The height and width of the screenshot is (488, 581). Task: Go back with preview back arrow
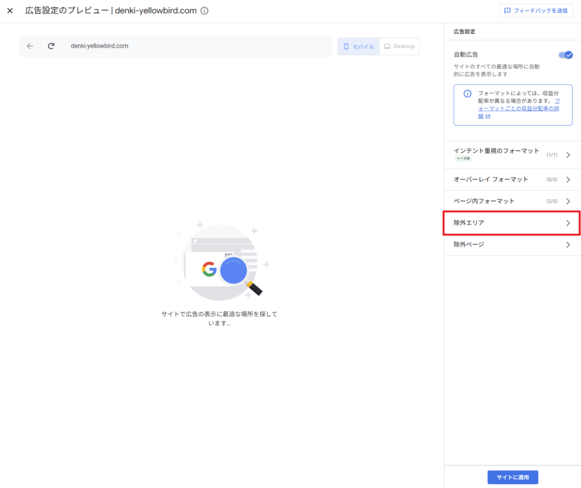pyautogui.click(x=30, y=46)
